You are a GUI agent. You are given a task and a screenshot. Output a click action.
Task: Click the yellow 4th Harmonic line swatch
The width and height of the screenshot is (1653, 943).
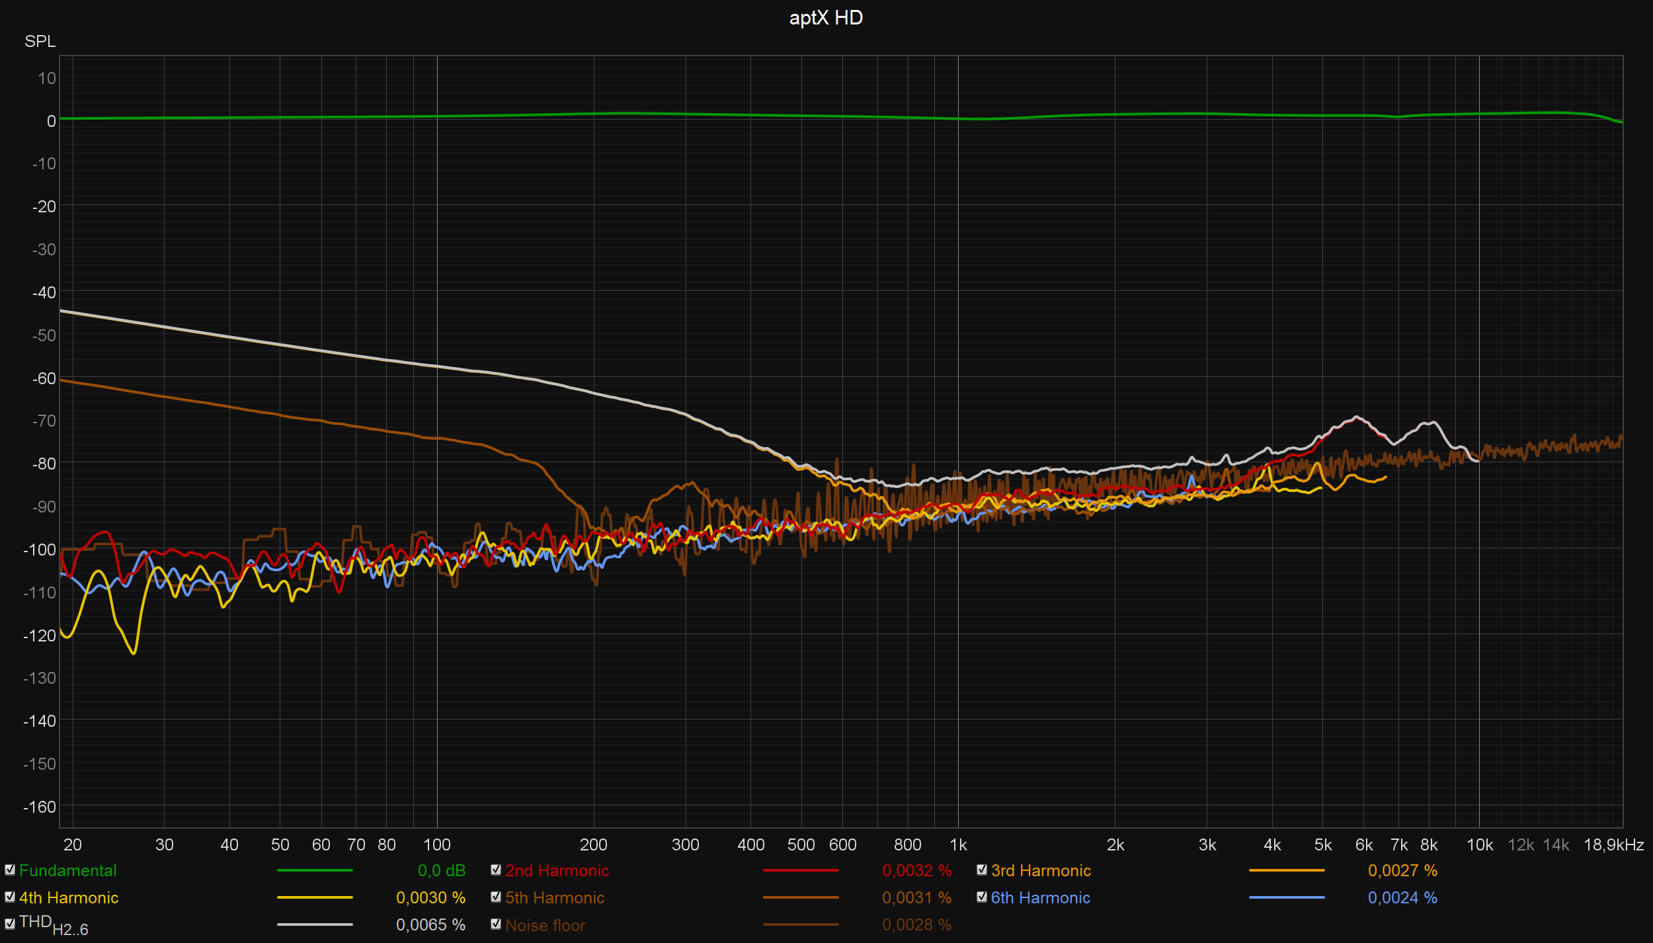315,898
